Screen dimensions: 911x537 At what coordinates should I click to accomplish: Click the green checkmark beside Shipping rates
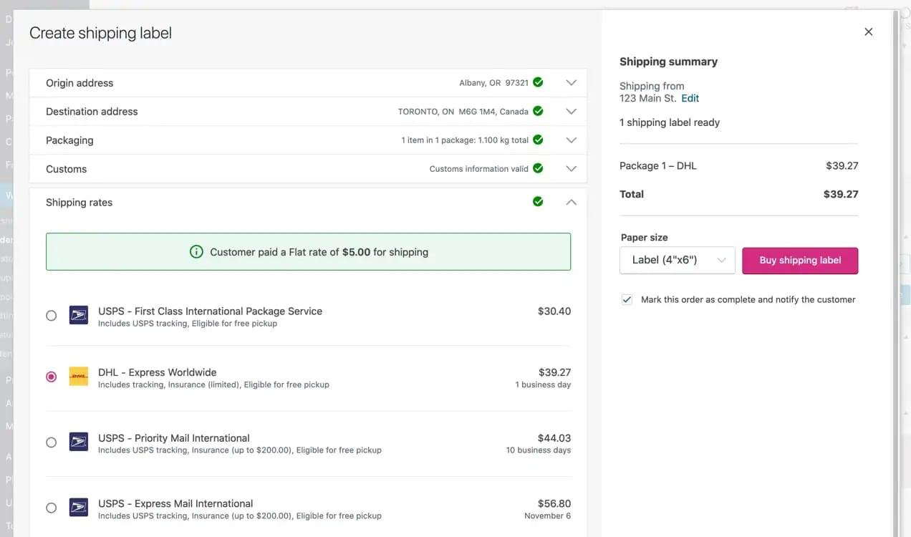(538, 201)
